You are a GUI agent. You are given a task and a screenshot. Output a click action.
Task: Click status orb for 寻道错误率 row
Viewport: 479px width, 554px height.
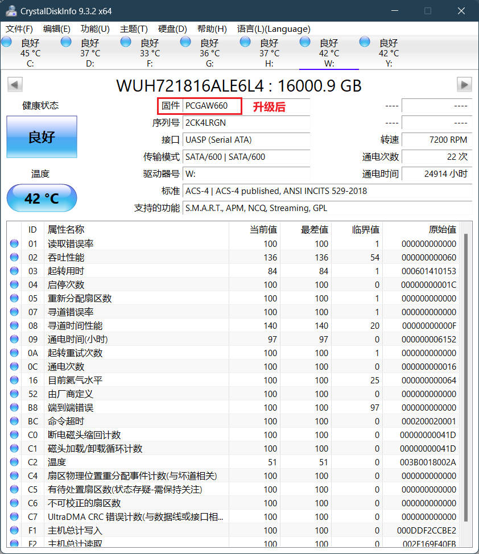click(x=14, y=312)
